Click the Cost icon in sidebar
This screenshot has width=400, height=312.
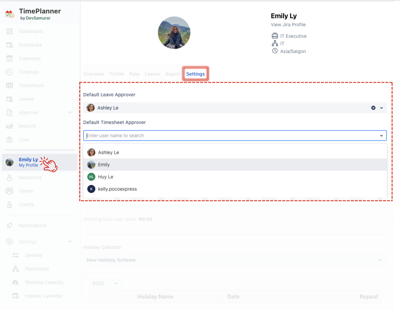click(9, 140)
